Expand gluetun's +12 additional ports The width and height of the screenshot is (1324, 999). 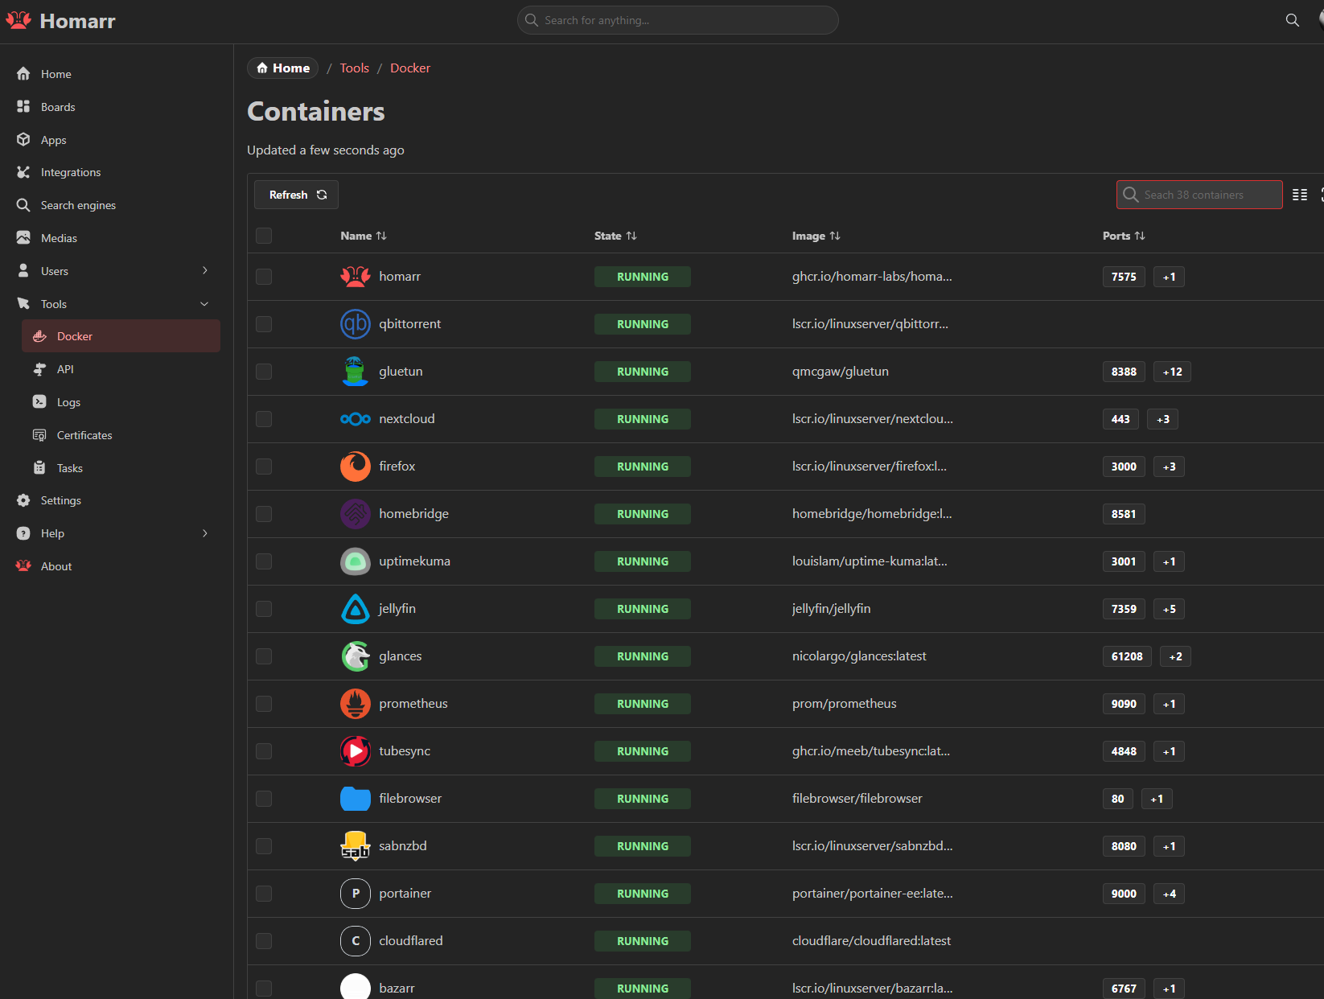click(1172, 372)
